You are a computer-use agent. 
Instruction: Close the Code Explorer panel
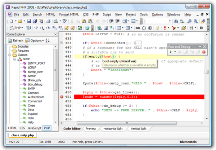[x=55, y=34]
